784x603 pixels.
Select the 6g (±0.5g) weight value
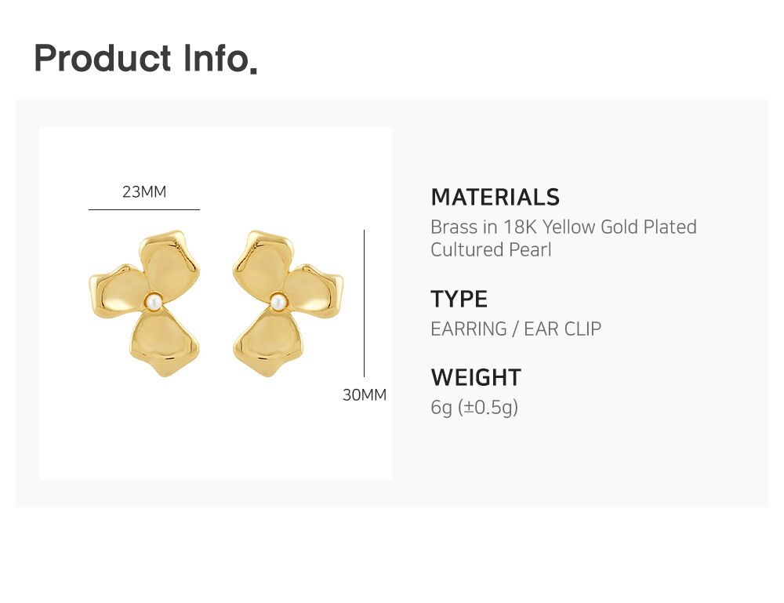click(474, 408)
